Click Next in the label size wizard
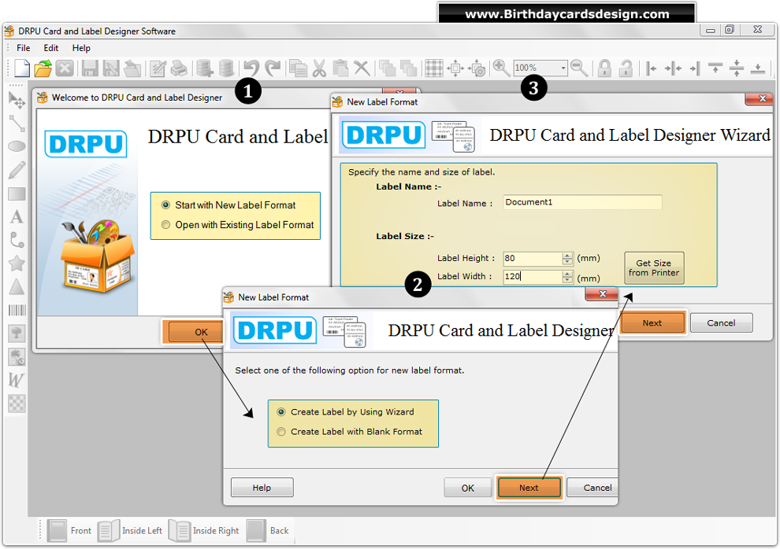The width and height of the screenshot is (780, 549). tap(652, 323)
